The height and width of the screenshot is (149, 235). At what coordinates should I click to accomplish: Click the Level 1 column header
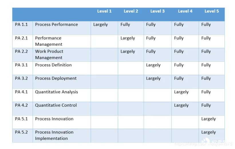(104, 11)
